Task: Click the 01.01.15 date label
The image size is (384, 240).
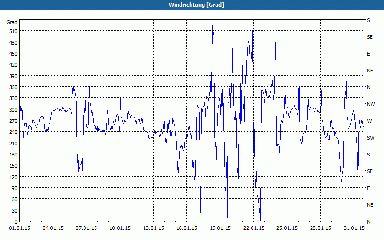Action: tap(20, 228)
